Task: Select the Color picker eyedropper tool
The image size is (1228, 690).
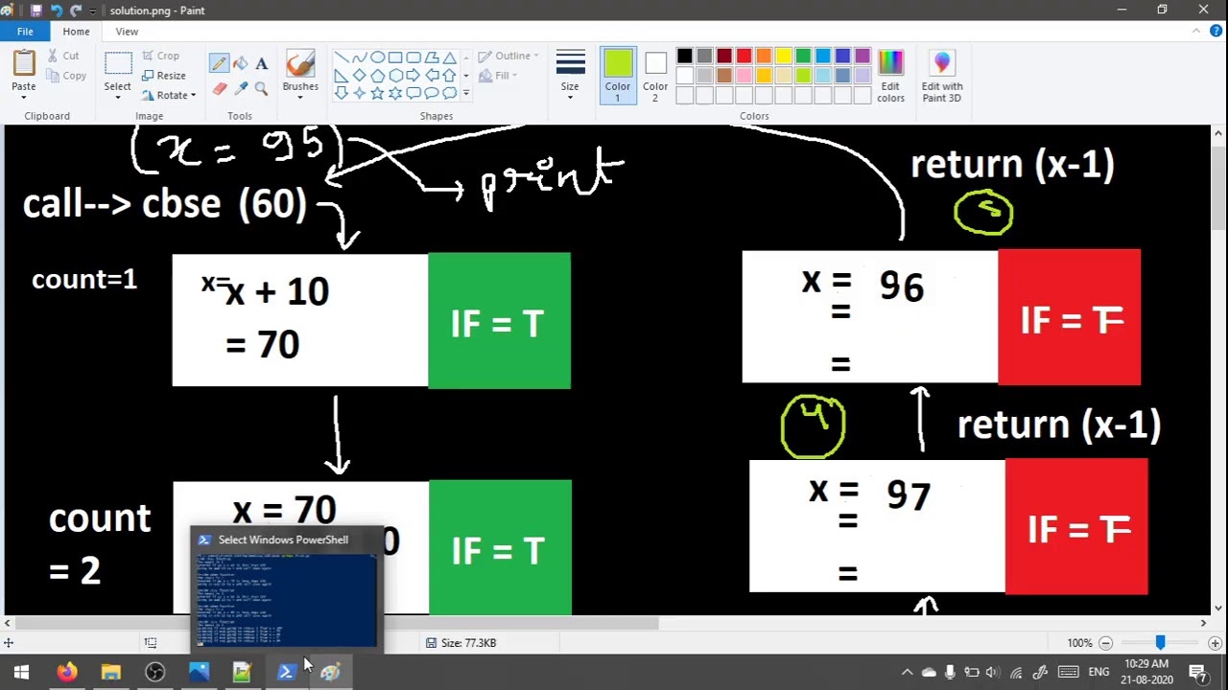Action: tap(240, 89)
